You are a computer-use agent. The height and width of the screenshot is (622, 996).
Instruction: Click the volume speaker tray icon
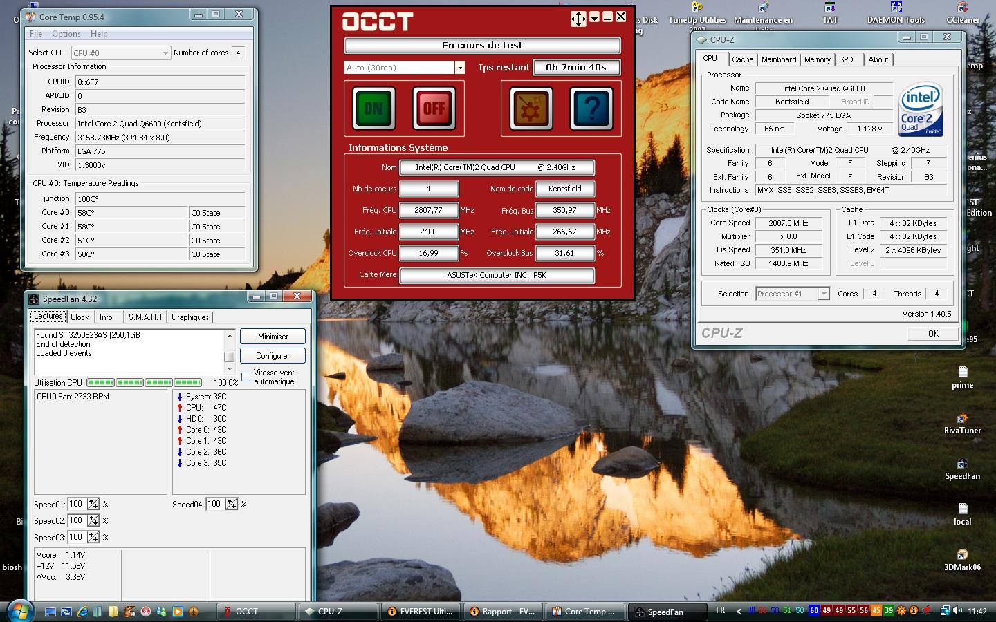tap(958, 611)
